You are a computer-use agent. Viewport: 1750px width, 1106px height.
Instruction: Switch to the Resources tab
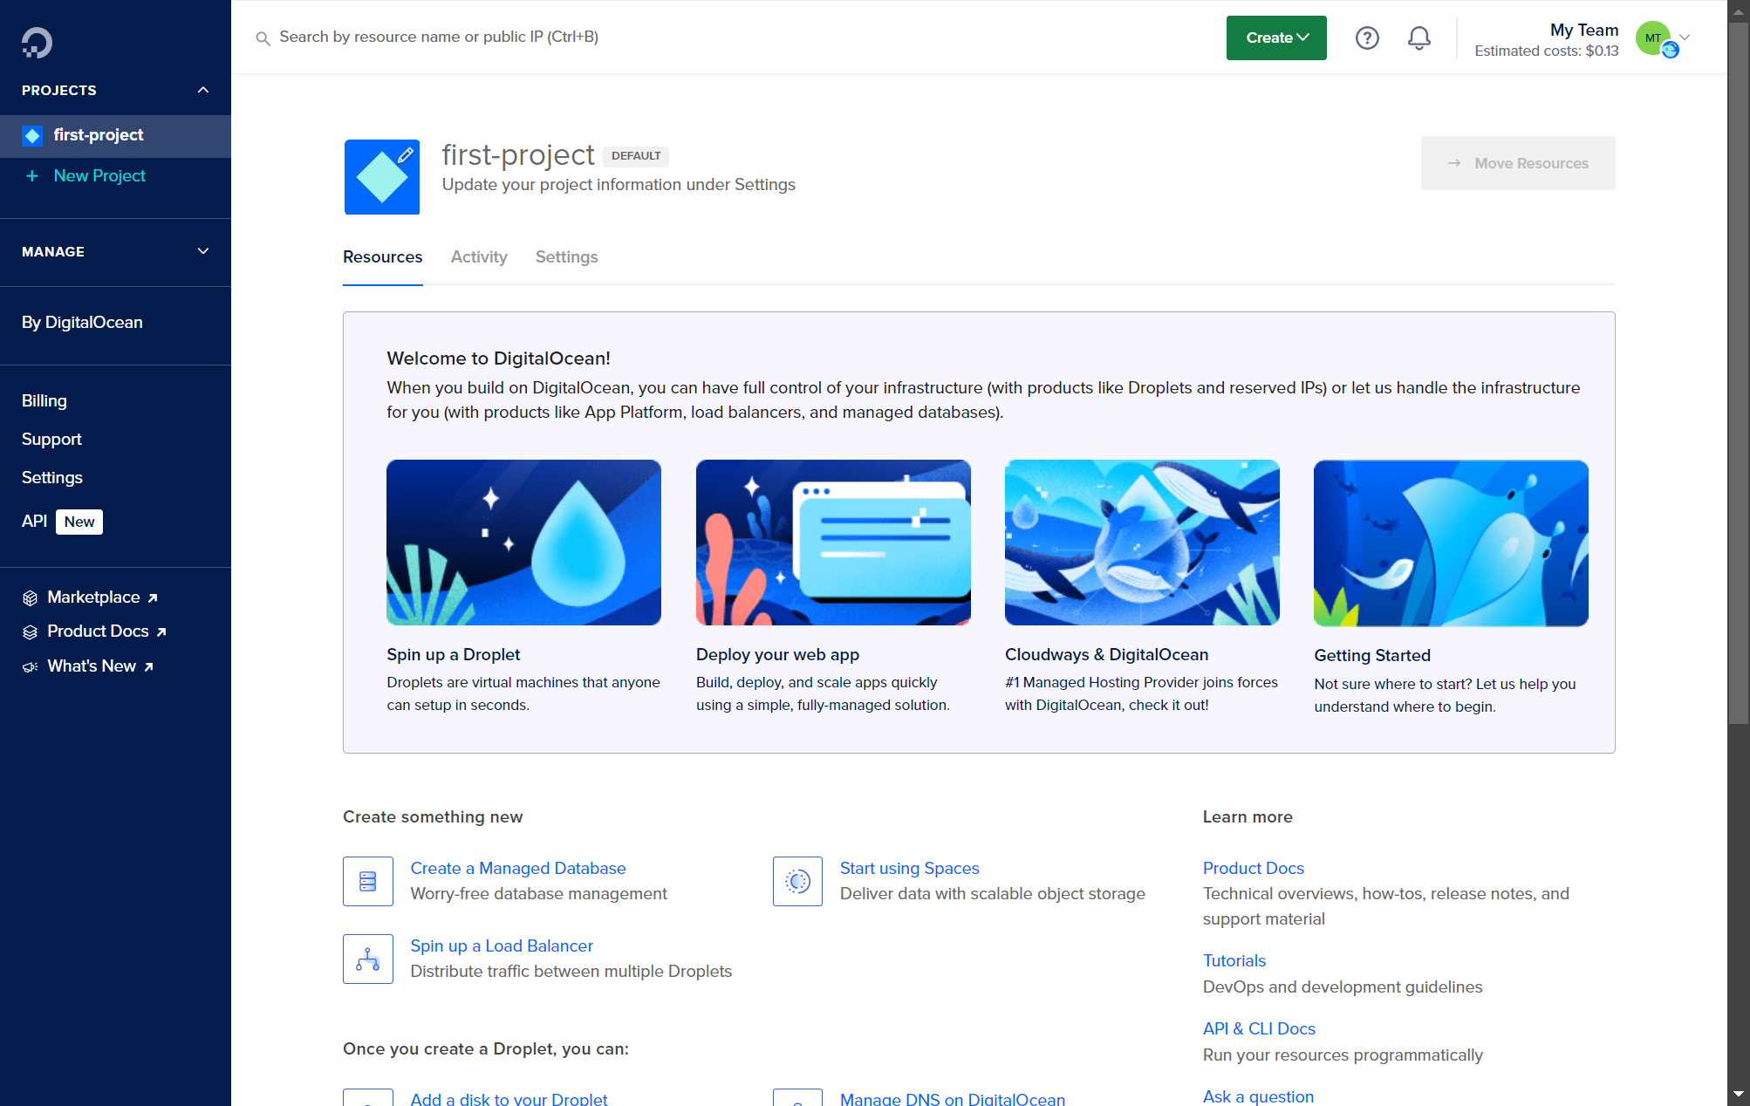point(382,257)
